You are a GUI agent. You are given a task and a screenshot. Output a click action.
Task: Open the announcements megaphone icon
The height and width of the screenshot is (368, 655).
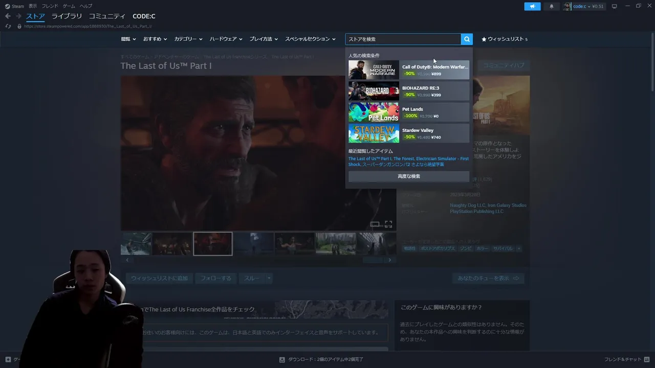pyautogui.click(x=532, y=6)
